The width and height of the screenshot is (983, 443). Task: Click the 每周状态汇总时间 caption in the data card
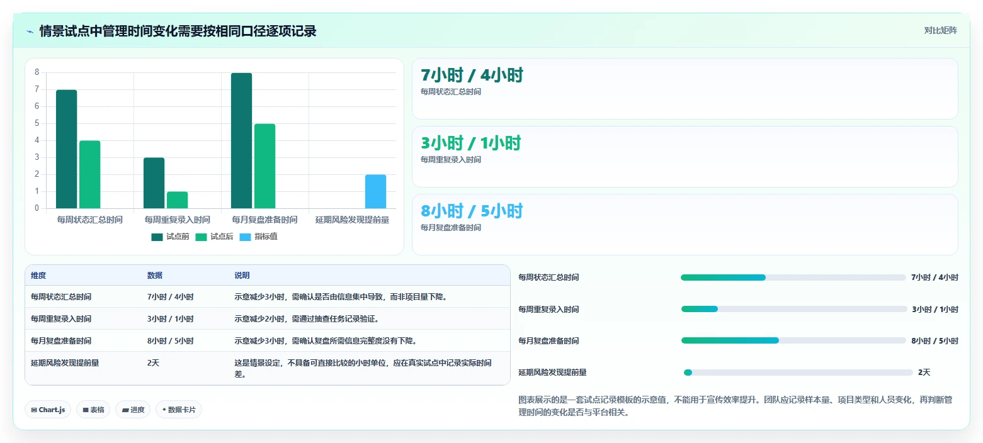coord(451,92)
